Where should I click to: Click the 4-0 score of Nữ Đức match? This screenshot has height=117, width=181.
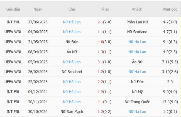click(101, 42)
